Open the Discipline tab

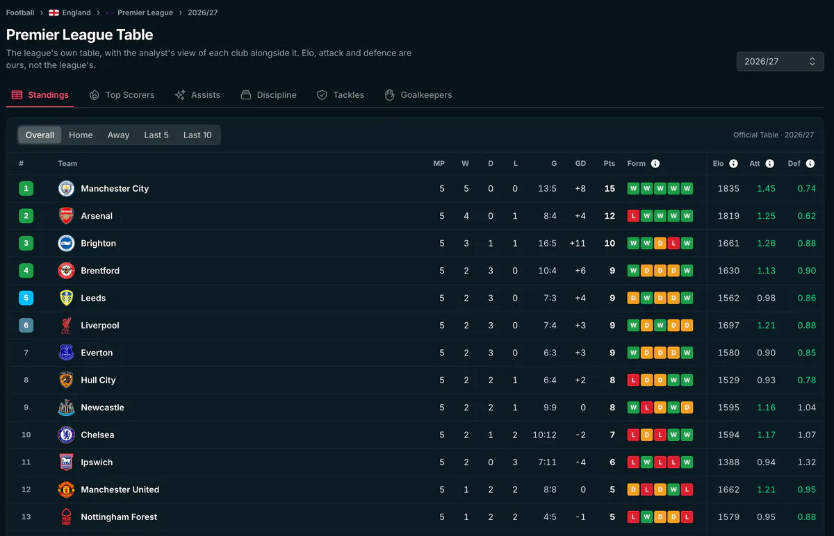[268, 95]
